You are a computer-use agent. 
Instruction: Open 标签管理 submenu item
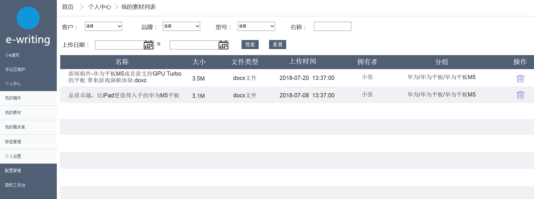tap(28, 142)
